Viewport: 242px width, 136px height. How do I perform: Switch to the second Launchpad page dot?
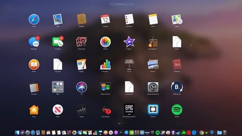coord(121,124)
